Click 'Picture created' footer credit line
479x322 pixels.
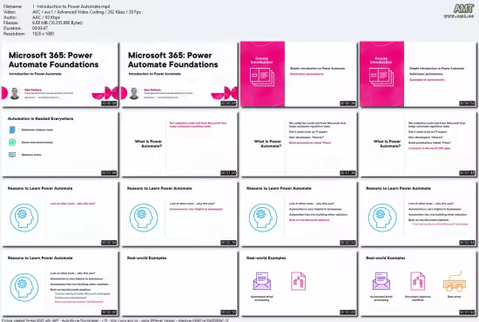[115, 320]
